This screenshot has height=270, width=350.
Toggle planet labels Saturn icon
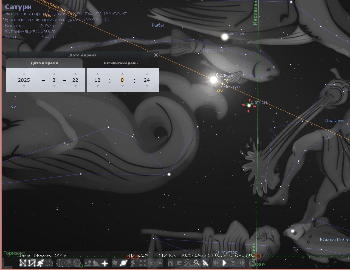click(124, 263)
